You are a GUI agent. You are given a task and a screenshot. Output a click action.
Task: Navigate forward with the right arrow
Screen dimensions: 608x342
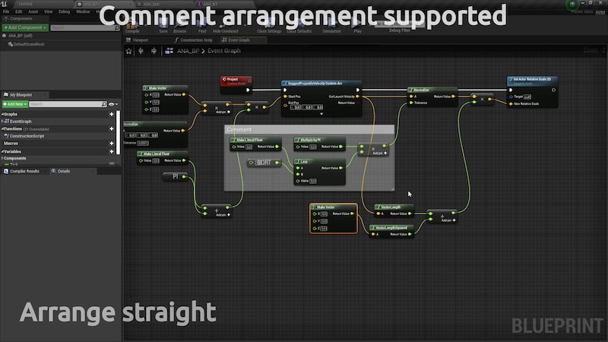click(x=154, y=51)
